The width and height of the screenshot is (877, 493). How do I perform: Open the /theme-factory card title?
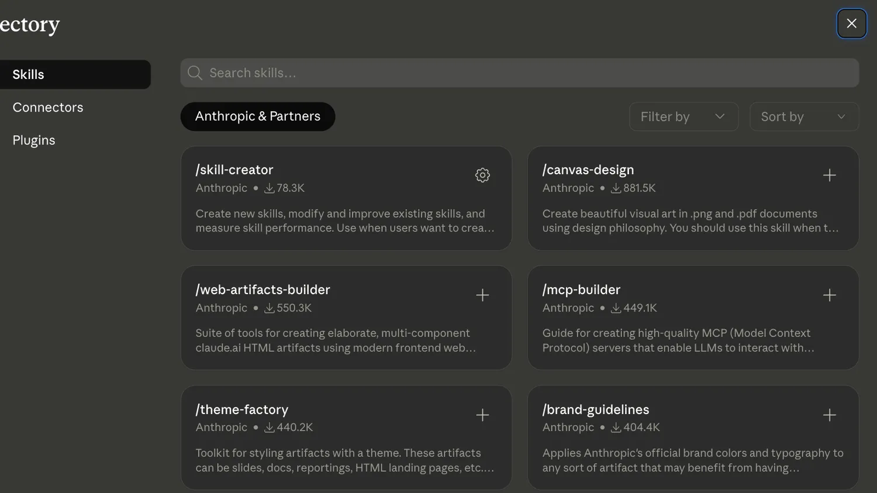242,409
